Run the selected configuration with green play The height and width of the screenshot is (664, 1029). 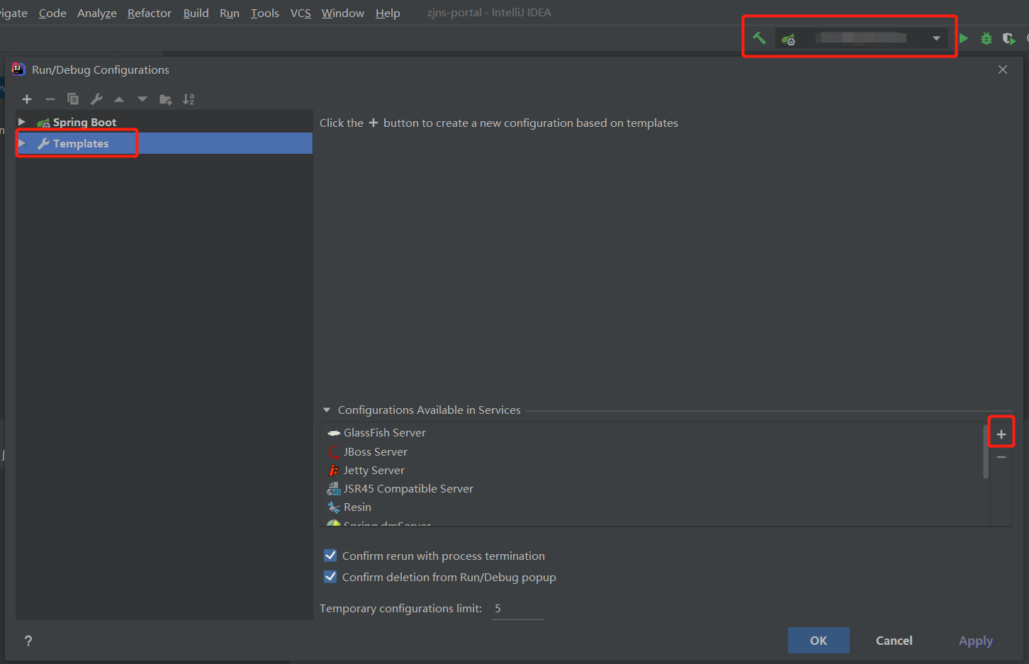pyautogui.click(x=964, y=38)
